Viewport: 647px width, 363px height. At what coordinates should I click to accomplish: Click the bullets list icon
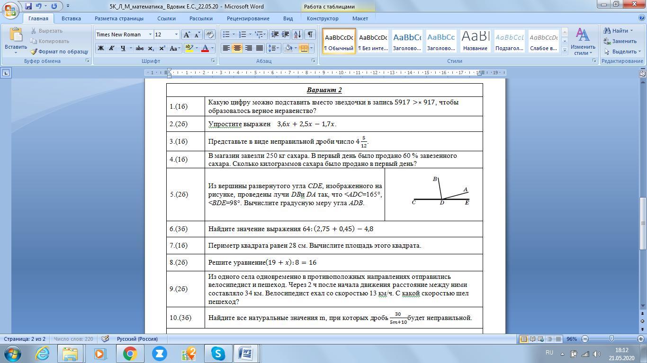[226, 35]
